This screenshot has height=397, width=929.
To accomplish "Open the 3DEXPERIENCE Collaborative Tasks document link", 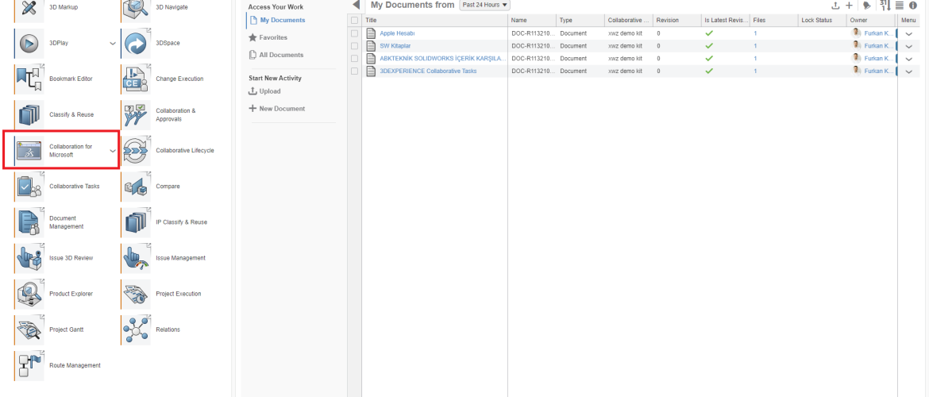I will 428,71.
